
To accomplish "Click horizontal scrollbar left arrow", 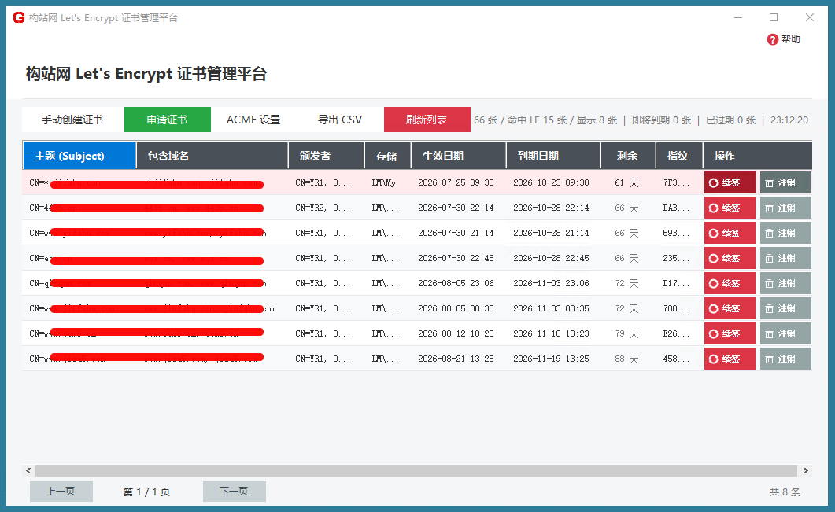I will (x=28, y=470).
